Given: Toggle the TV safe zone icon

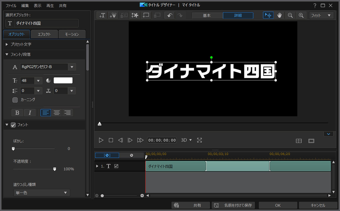Looking at the screenshot, I should pos(311,141).
